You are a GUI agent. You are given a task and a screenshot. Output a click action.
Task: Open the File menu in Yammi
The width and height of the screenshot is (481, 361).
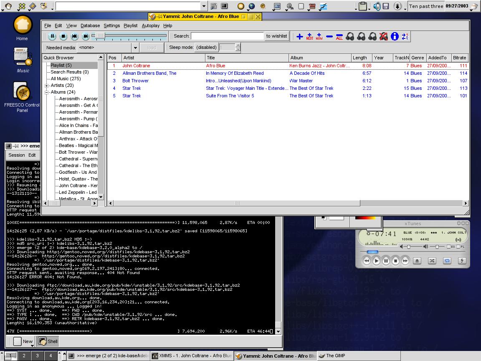[x=48, y=26]
